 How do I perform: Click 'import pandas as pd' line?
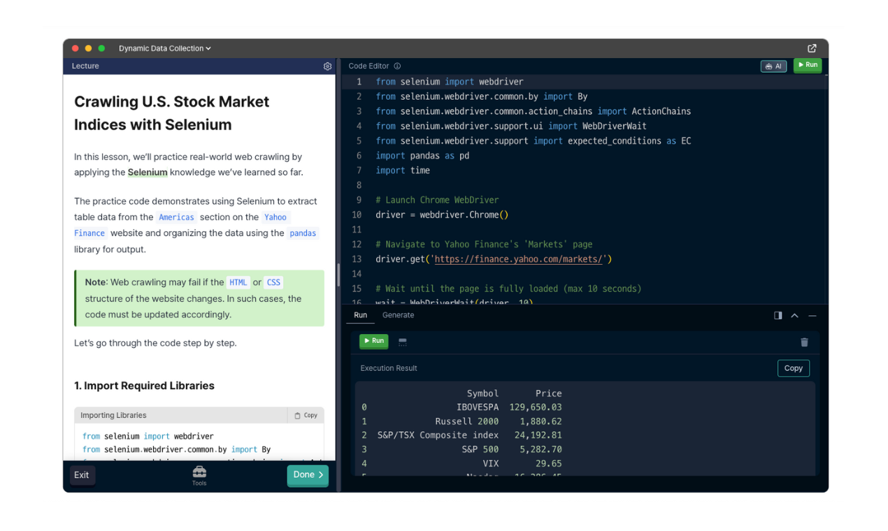point(422,156)
